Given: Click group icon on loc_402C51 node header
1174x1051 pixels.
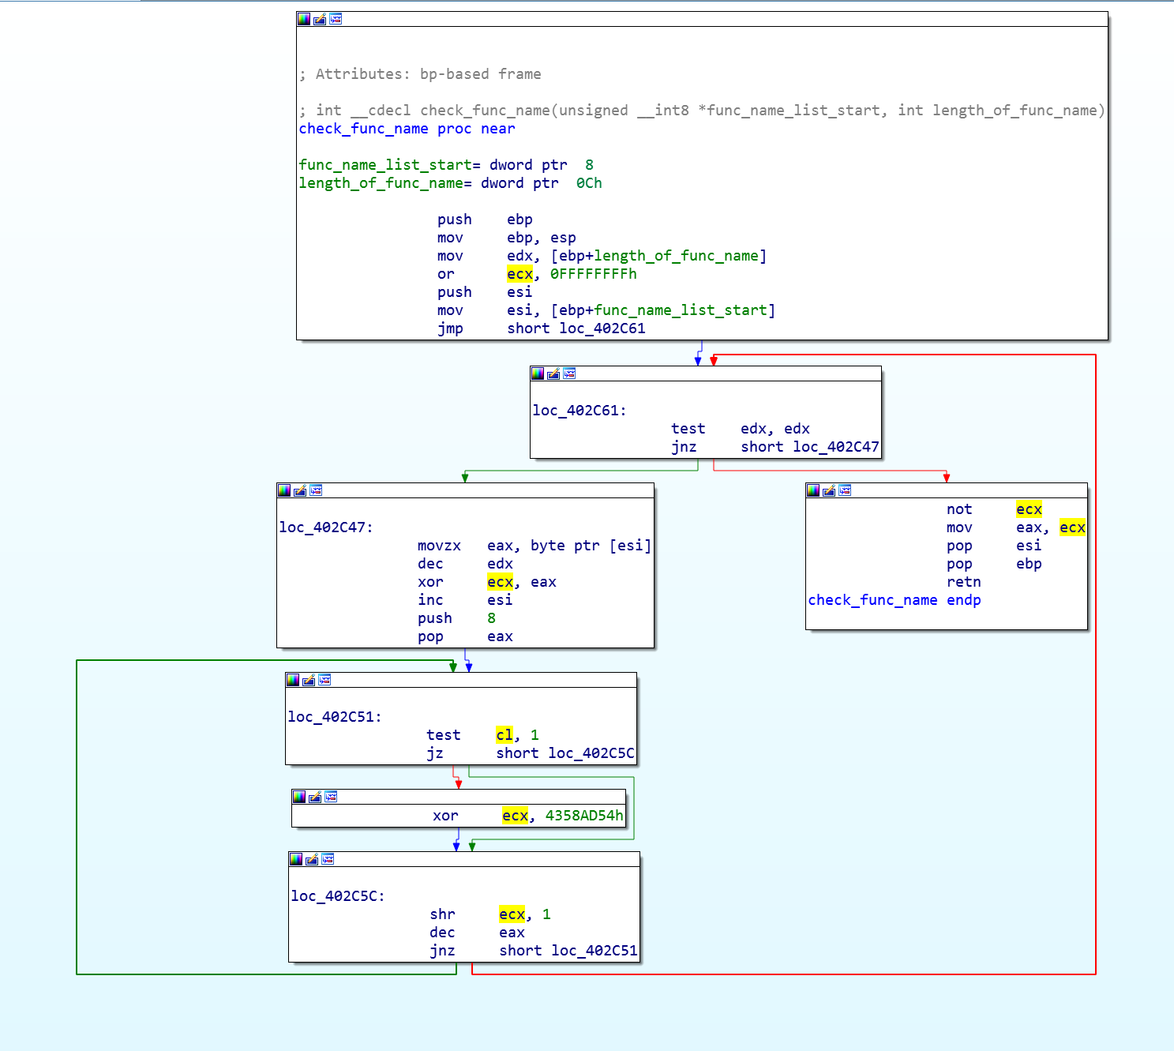Looking at the screenshot, I should coord(324,680).
